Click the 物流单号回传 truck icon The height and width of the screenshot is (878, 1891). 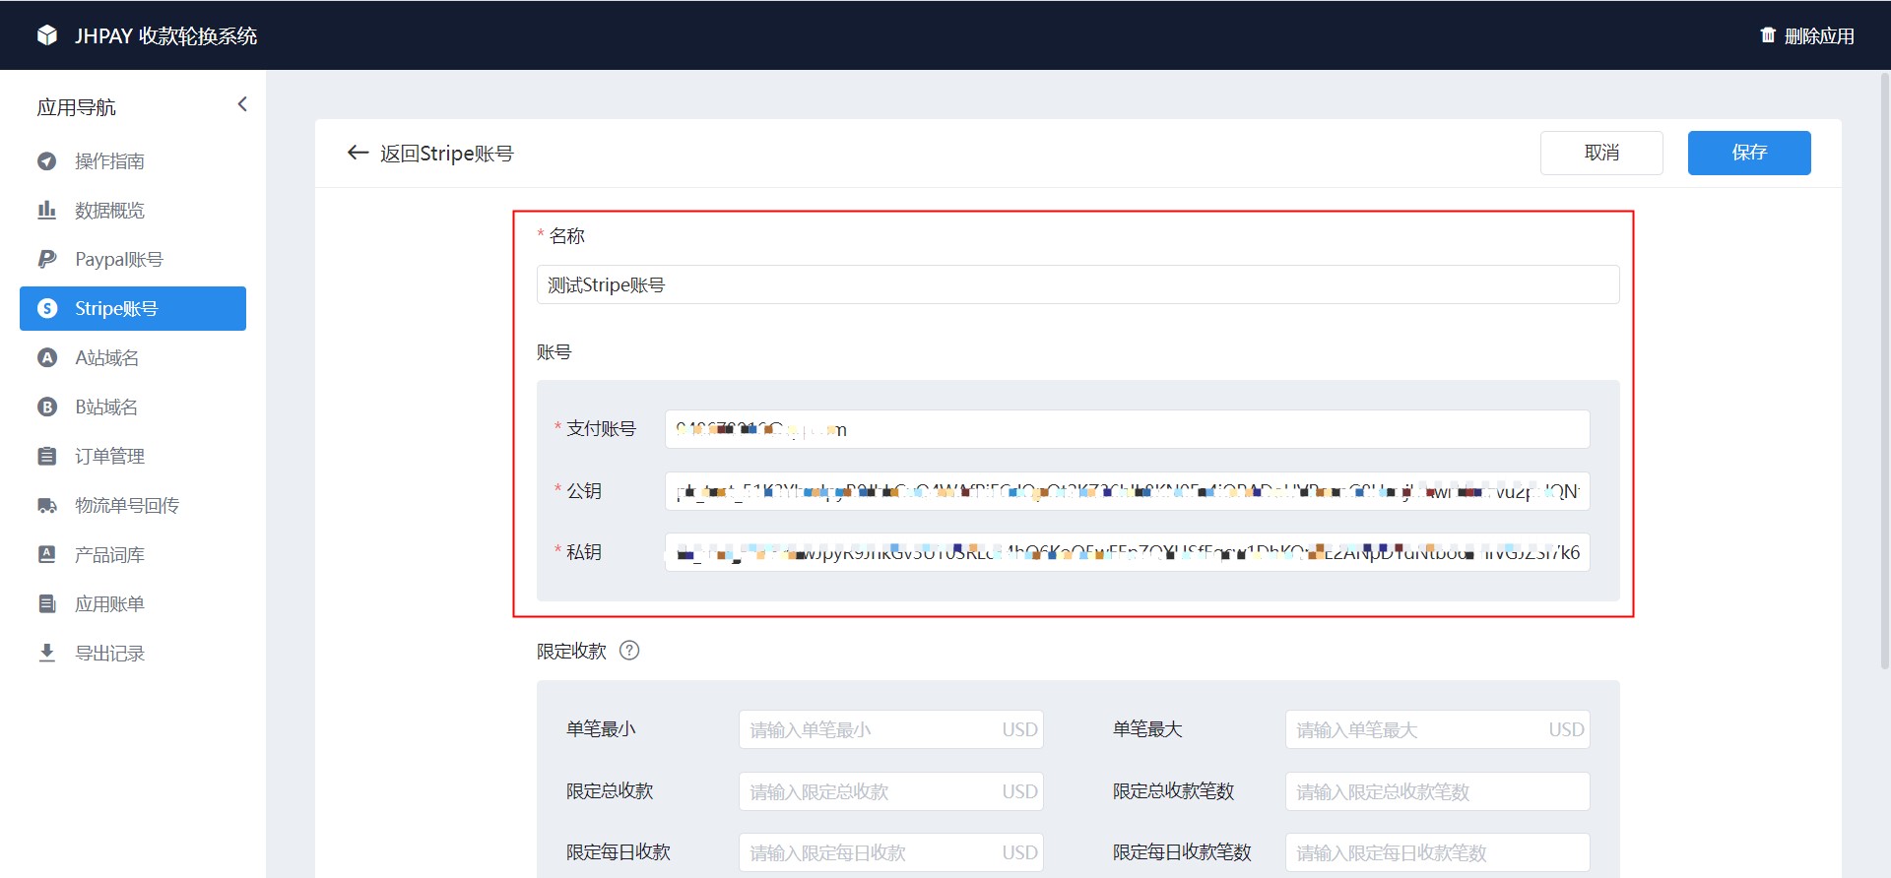pyautogui.click(x=46, y=505)
